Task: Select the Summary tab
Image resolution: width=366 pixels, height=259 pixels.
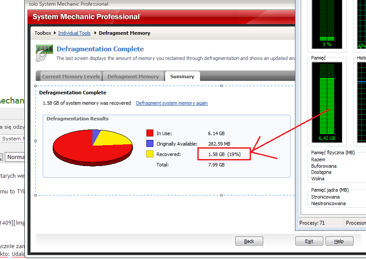Action: (182, 76)
